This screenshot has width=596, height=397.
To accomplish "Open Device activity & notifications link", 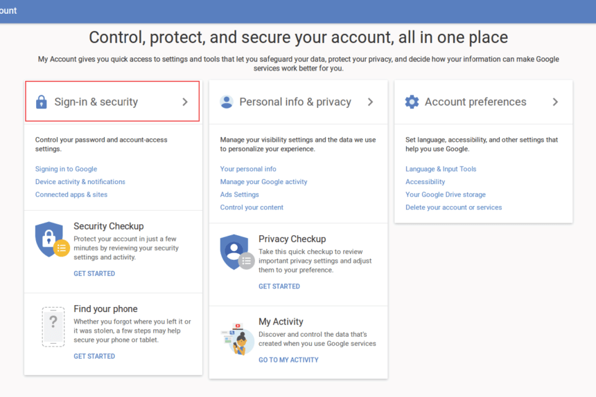I will [x=80, y=182].
